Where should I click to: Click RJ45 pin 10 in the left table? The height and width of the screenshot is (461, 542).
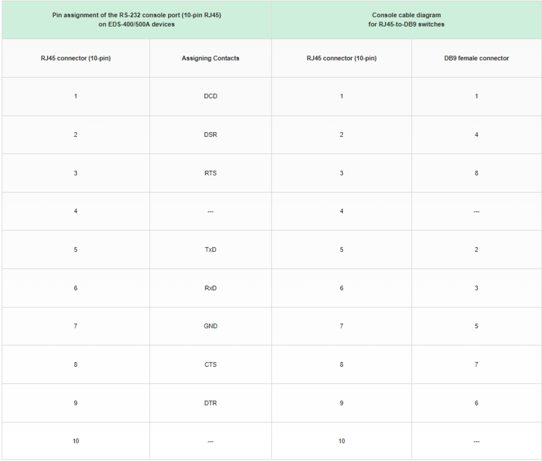pyautogui.click(x=76, y=441)
